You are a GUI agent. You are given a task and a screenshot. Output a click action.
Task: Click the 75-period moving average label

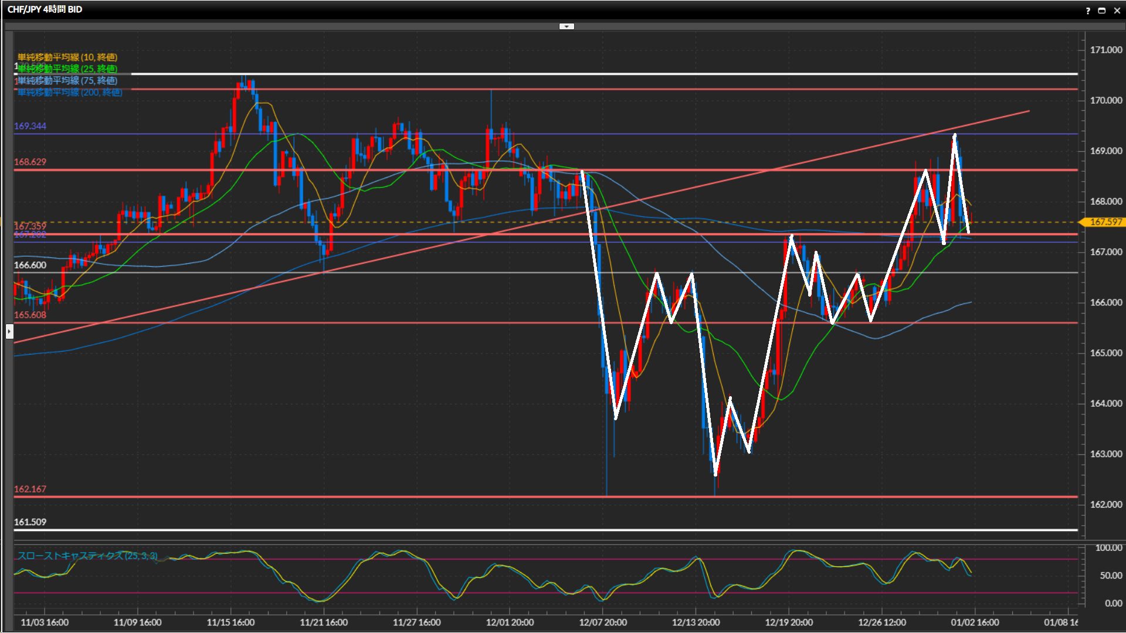(67, 80)
